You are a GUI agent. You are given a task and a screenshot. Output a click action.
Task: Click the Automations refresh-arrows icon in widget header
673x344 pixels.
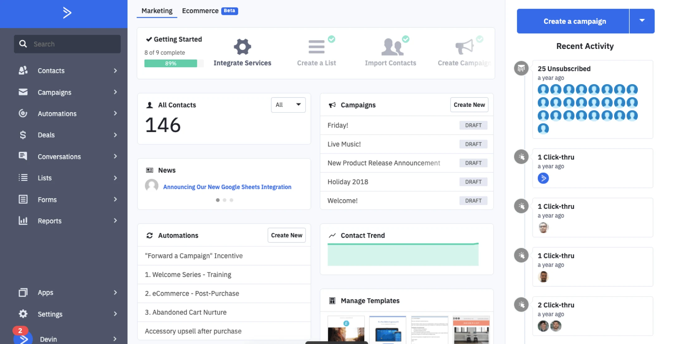click(x=150, y=235)
